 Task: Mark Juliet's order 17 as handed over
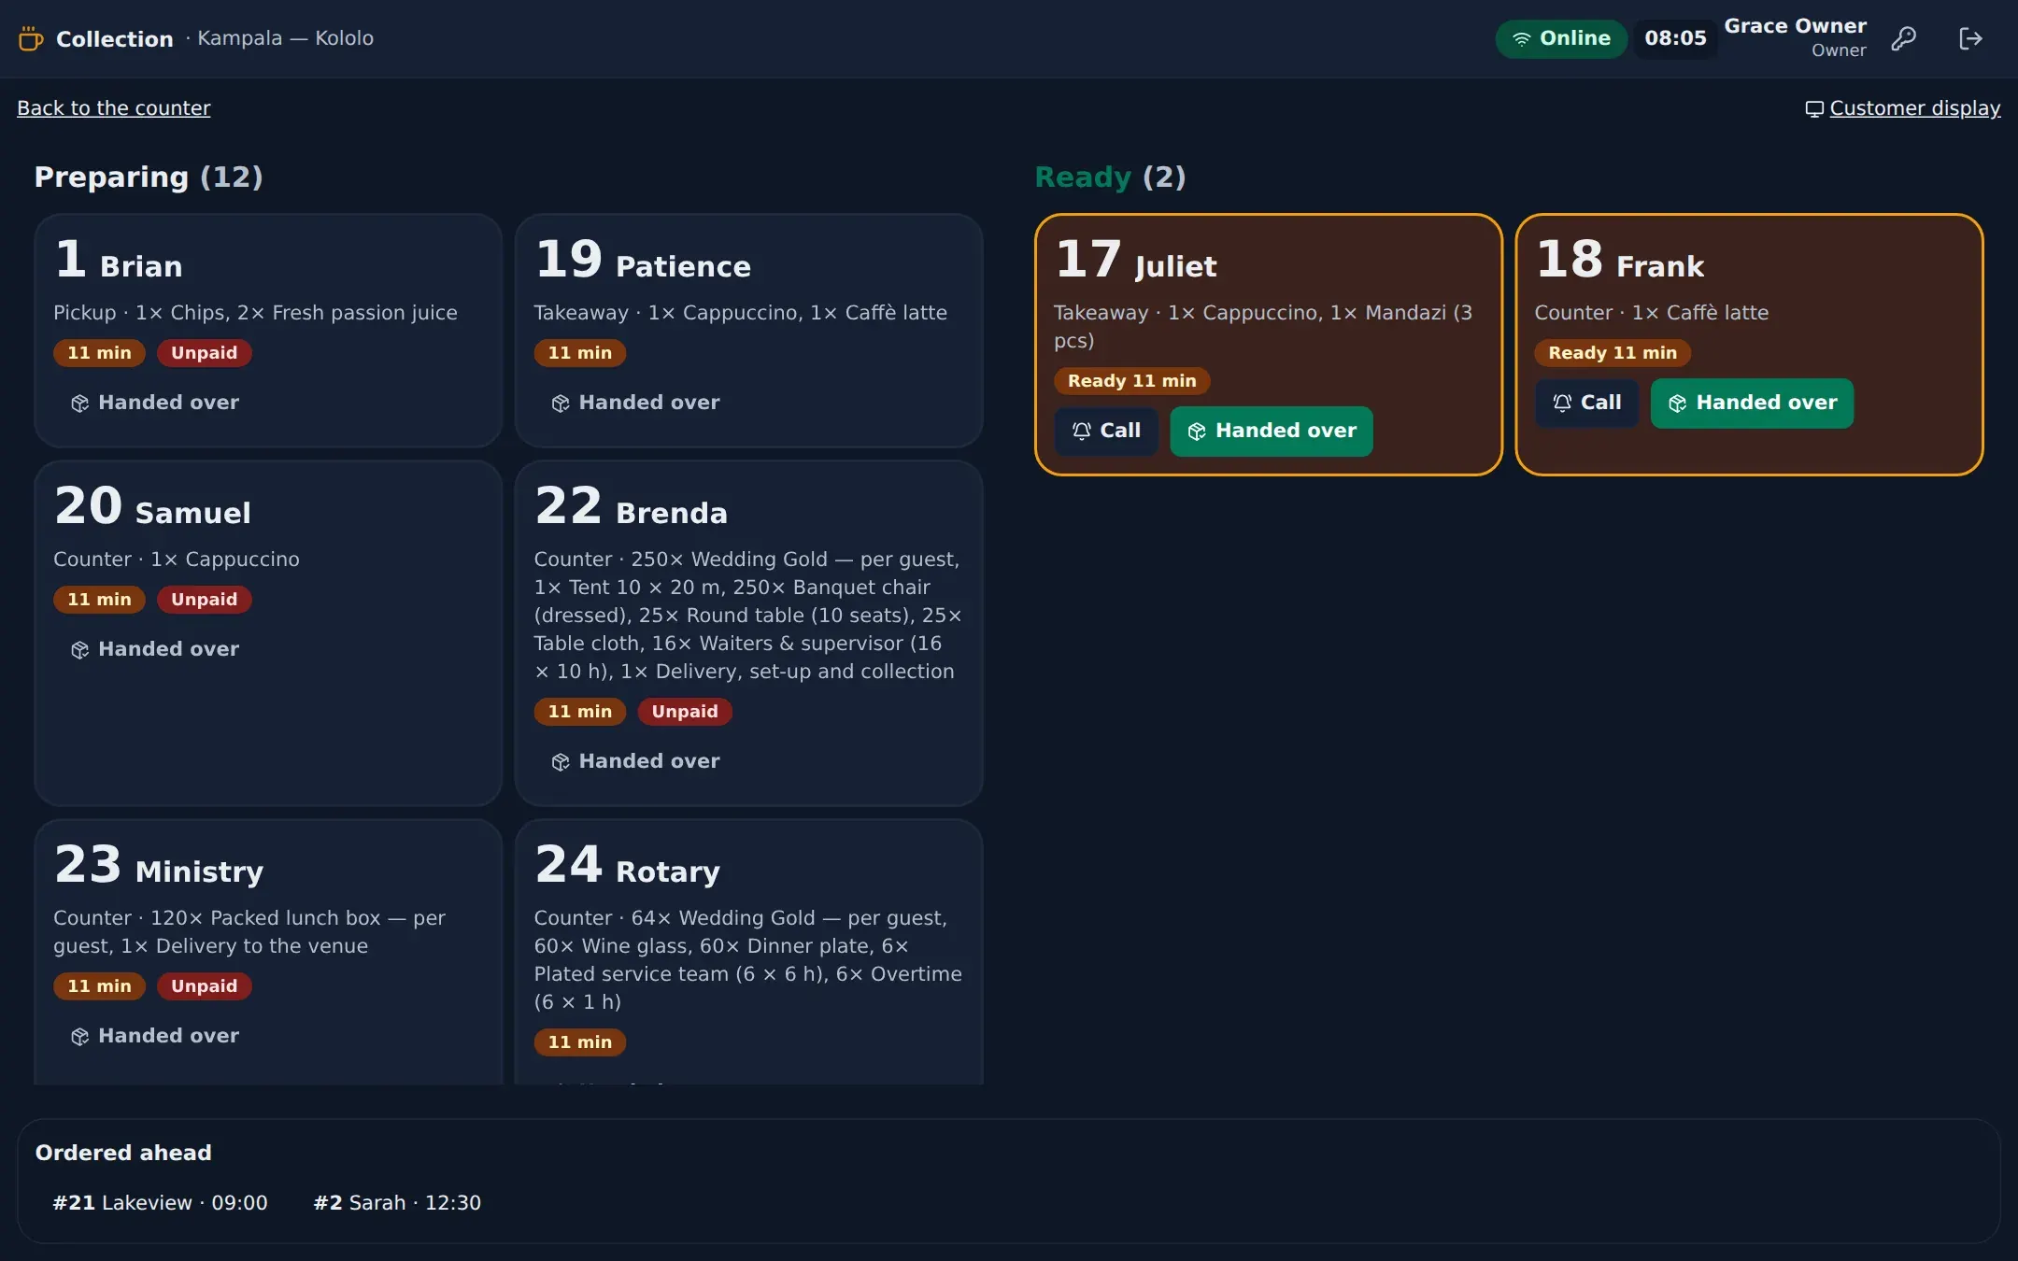tap(1272, 431)
